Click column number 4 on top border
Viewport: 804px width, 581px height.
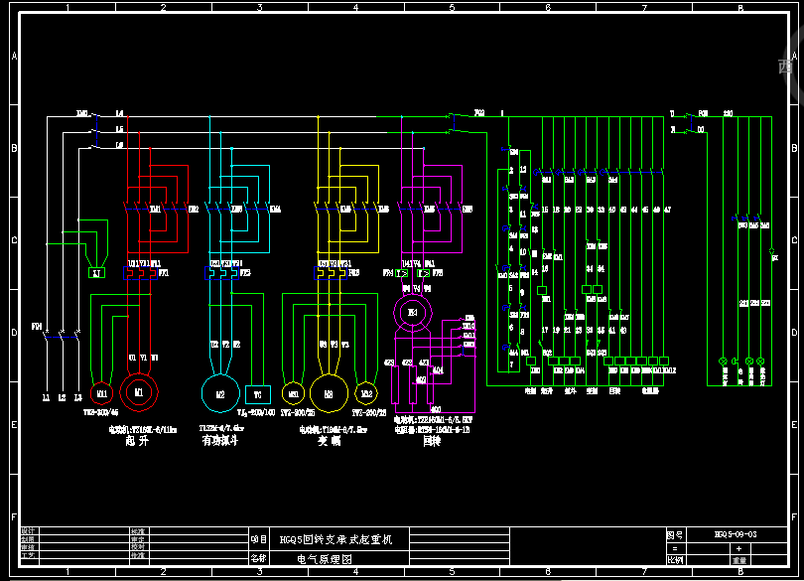click(355, 7)
